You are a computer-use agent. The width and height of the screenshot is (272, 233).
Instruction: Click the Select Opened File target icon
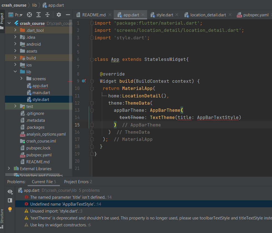click(x=29, y=15)
